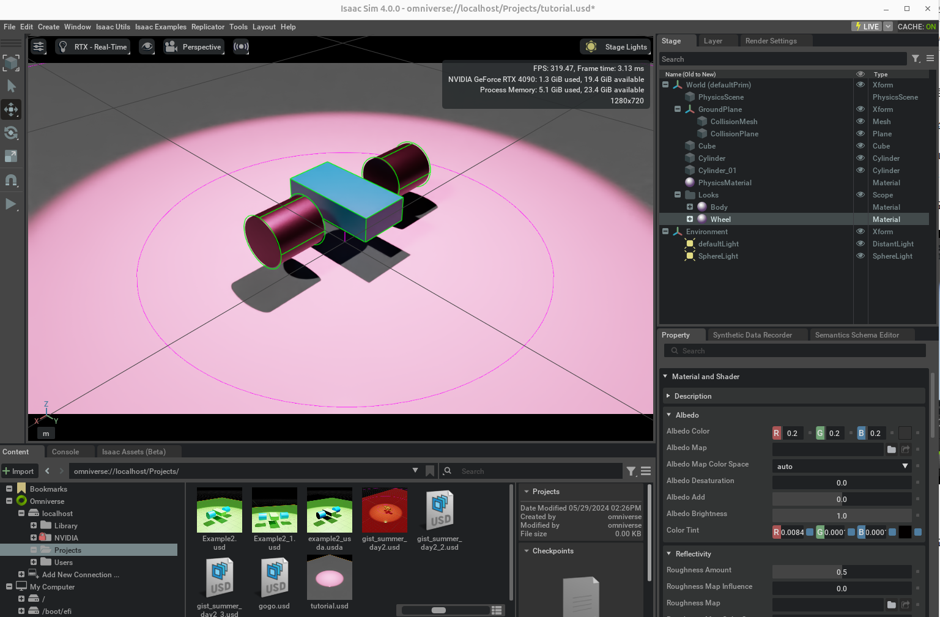Click the Color Tint black swatch

905,532
